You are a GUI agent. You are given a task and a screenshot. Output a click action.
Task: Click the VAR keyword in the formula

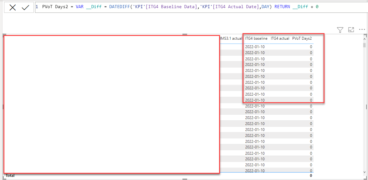(79, 7)
